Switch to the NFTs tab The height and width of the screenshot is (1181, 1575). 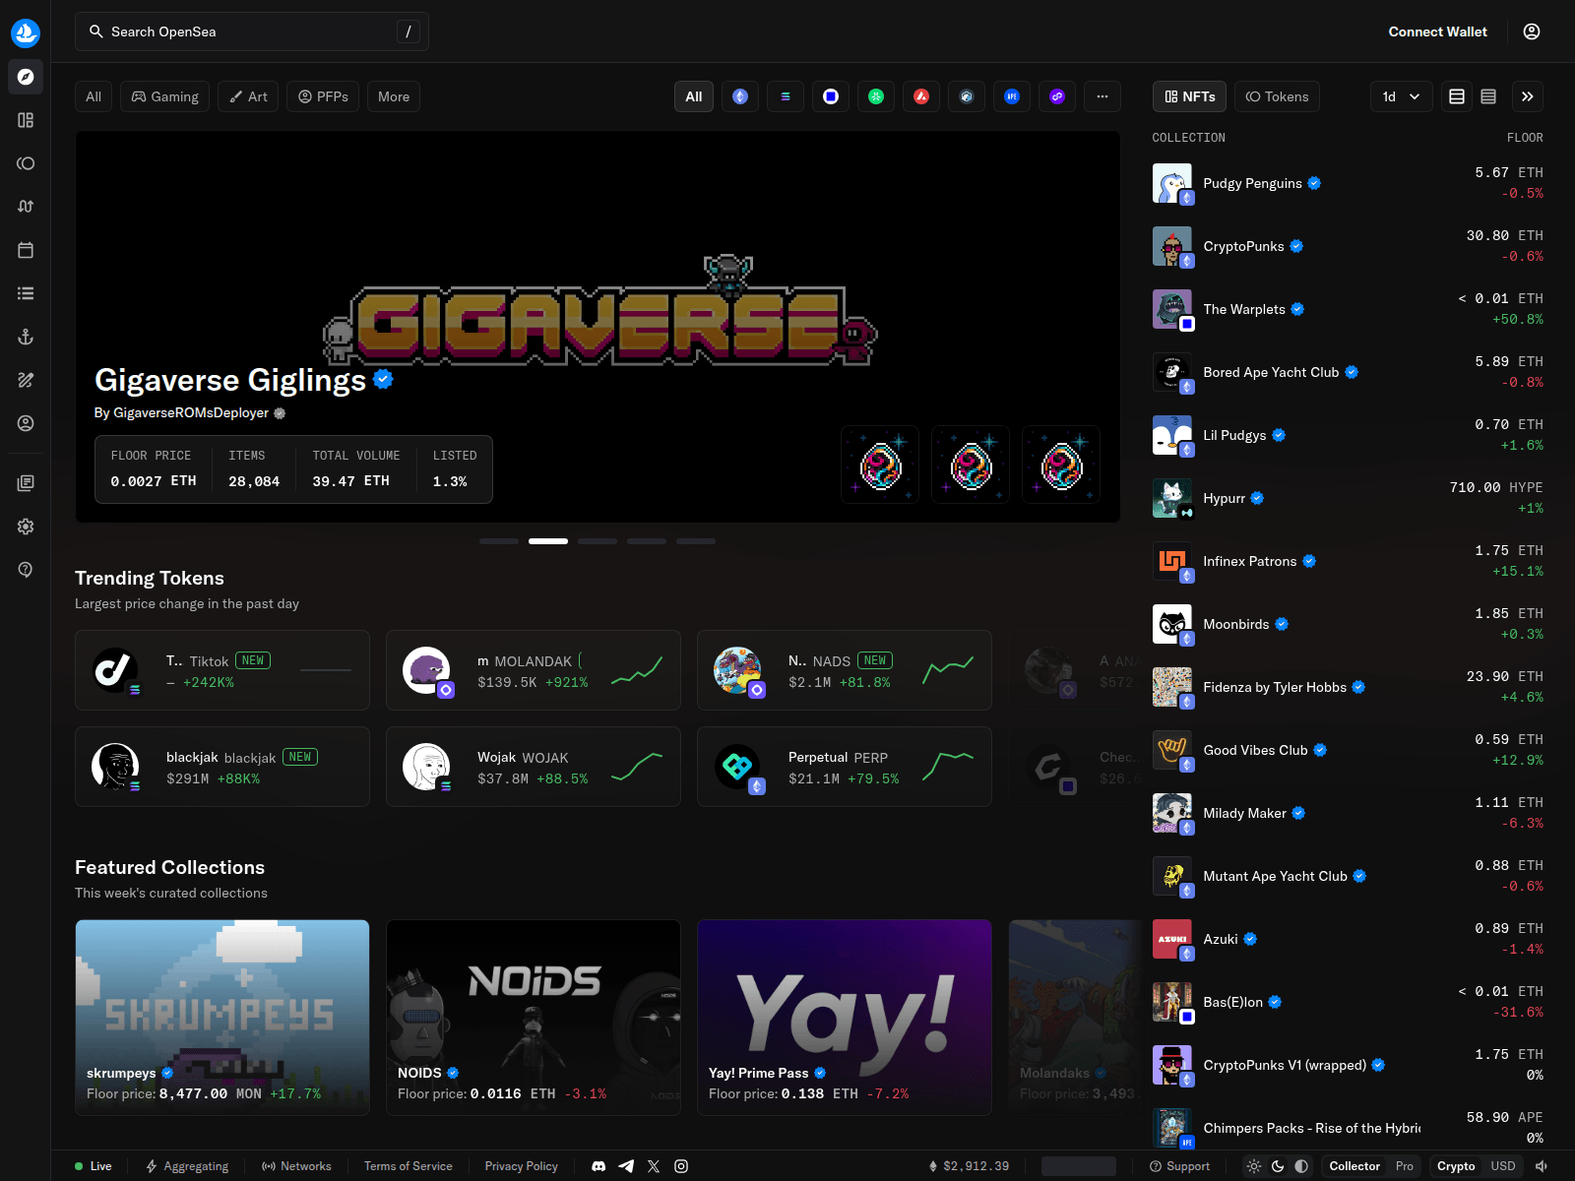pyautogui.click(x=1190, y=96)
